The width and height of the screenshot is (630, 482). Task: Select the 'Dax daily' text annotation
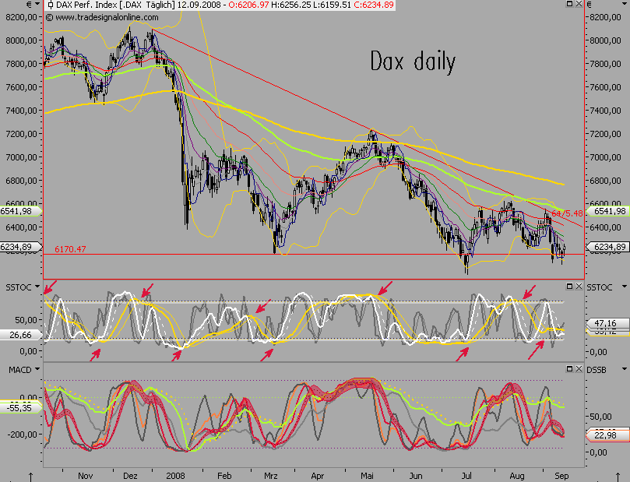(x=413, y=62)
